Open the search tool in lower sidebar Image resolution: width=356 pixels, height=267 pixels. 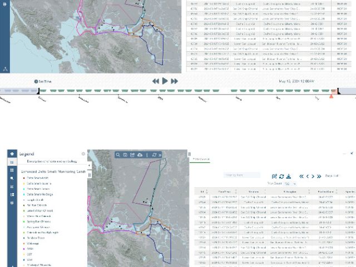12,178
